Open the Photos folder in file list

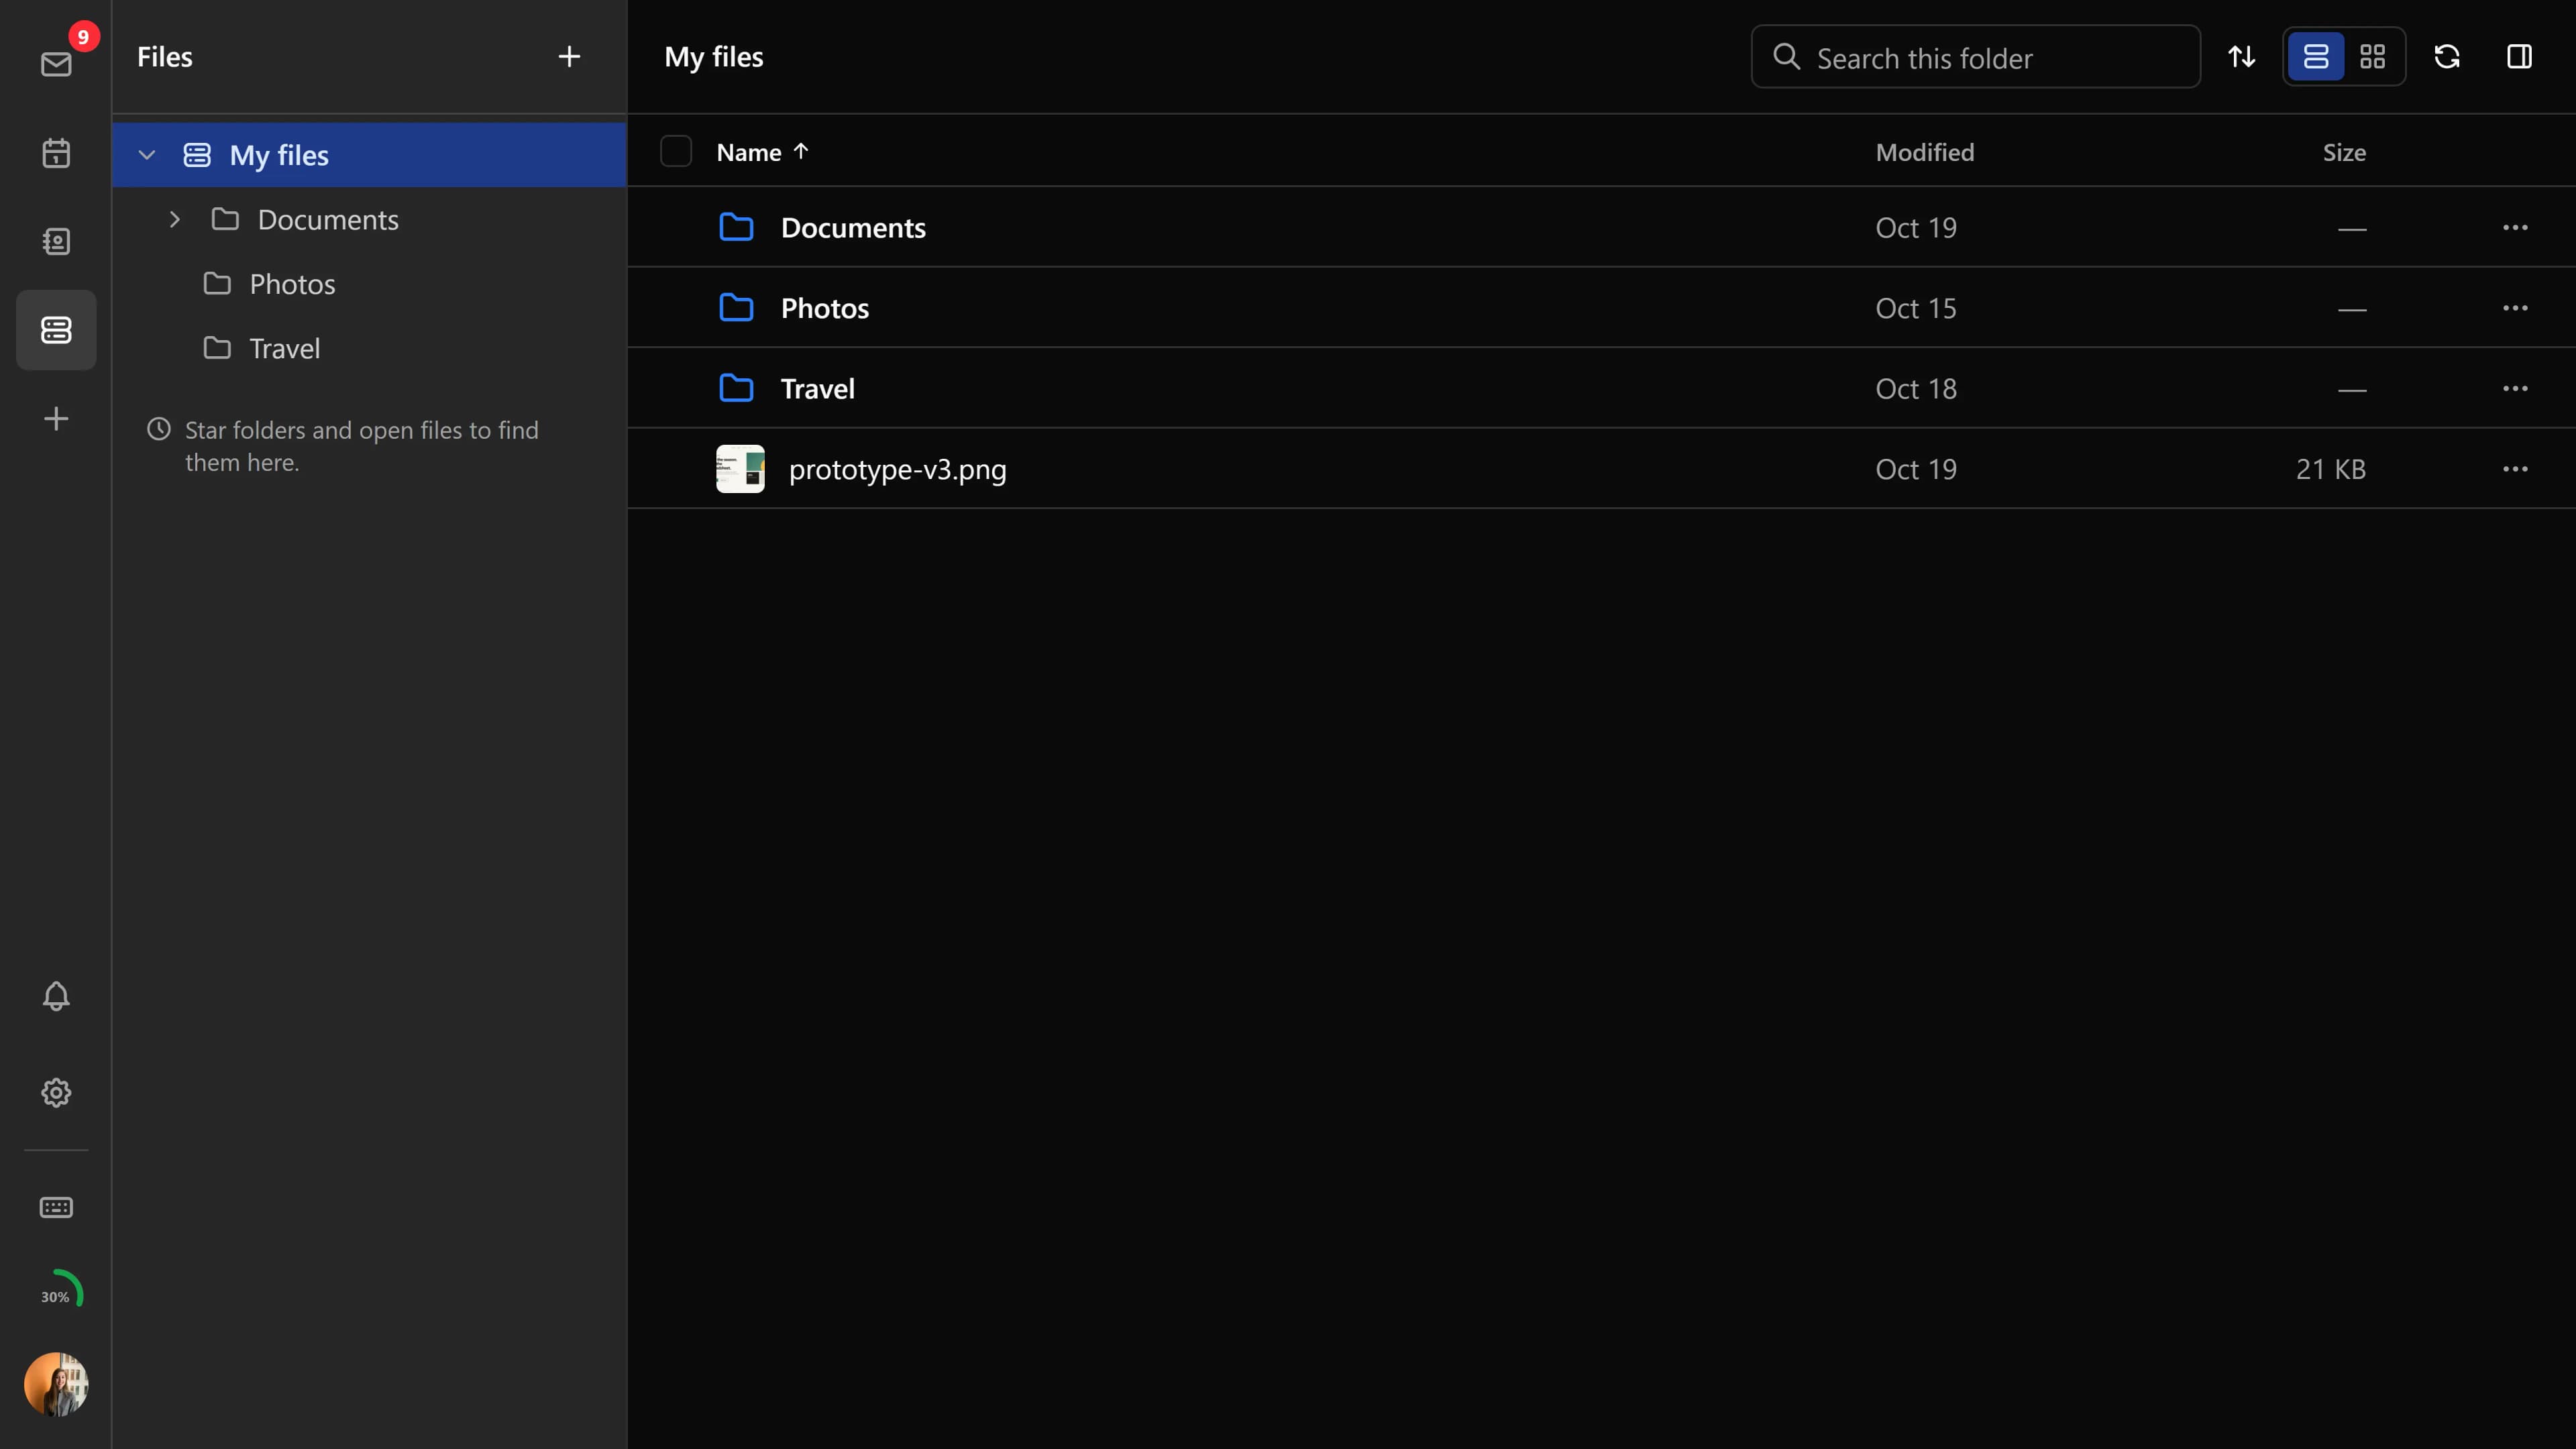pos(825,308)
